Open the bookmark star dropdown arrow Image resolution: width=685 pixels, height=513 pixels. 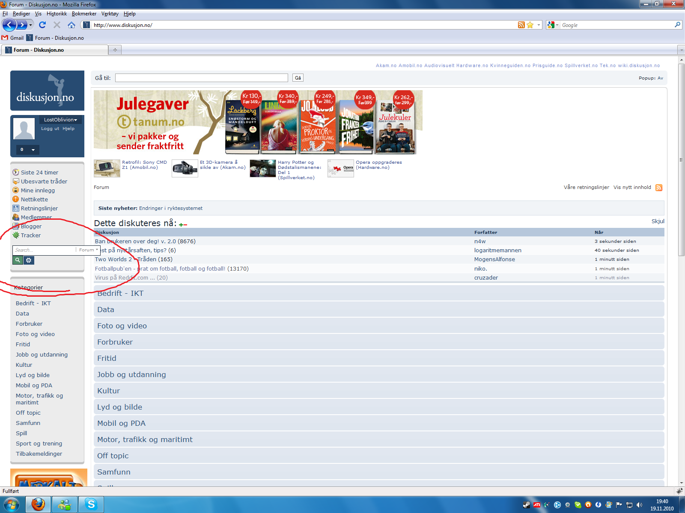point(539,25)
